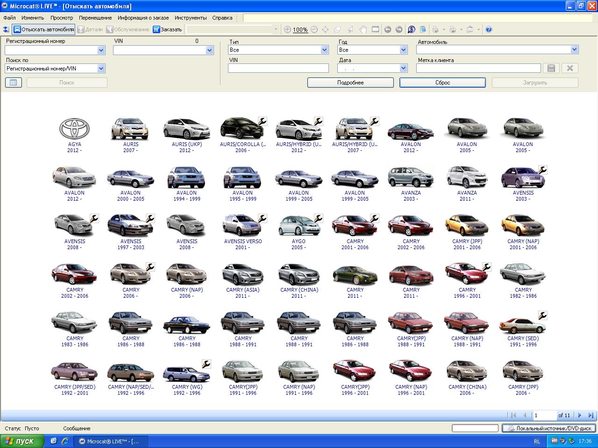Open the Инструменты menu
This screenshot has height=448, width=598.
[191, 18]
